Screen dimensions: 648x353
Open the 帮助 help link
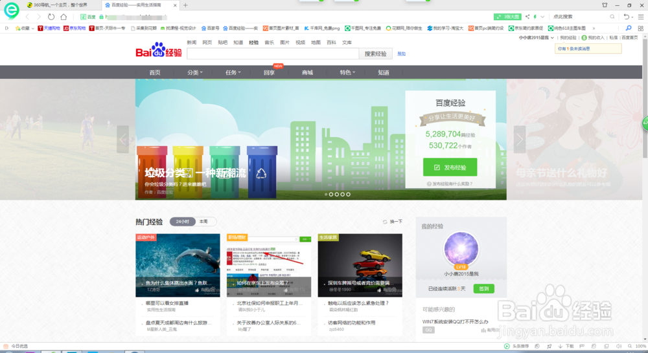(x=401, y=54)
